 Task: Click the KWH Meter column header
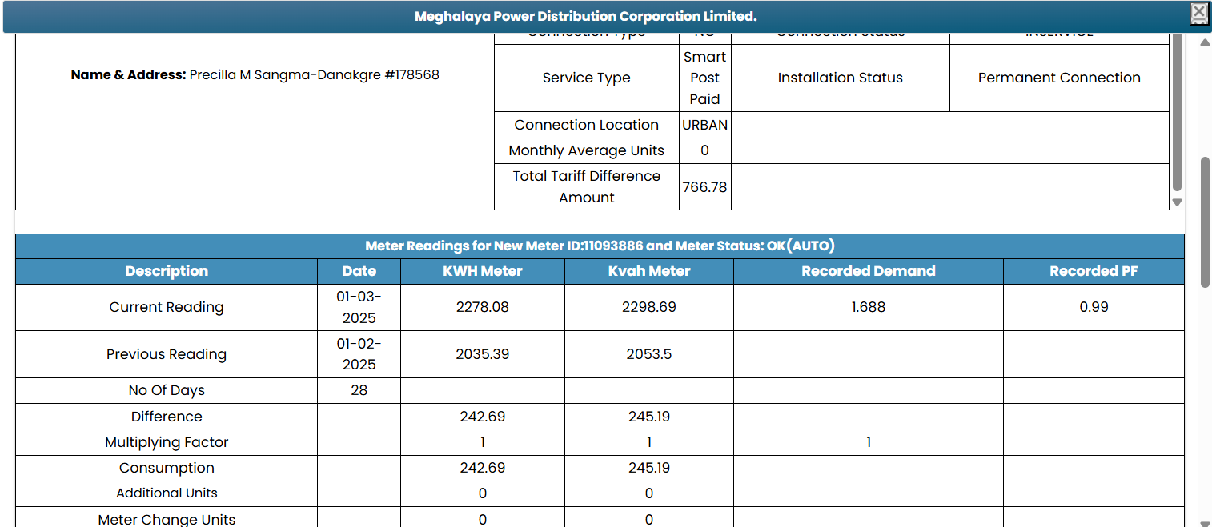coord(483,271)
